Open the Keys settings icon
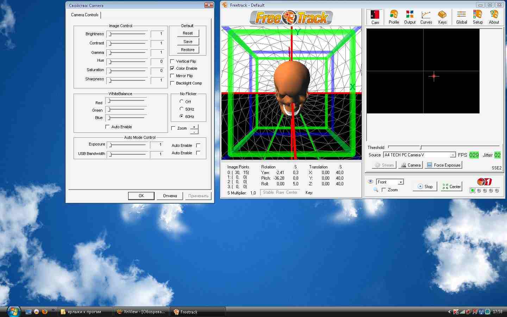The image size is (507, 317). [442, 17]
